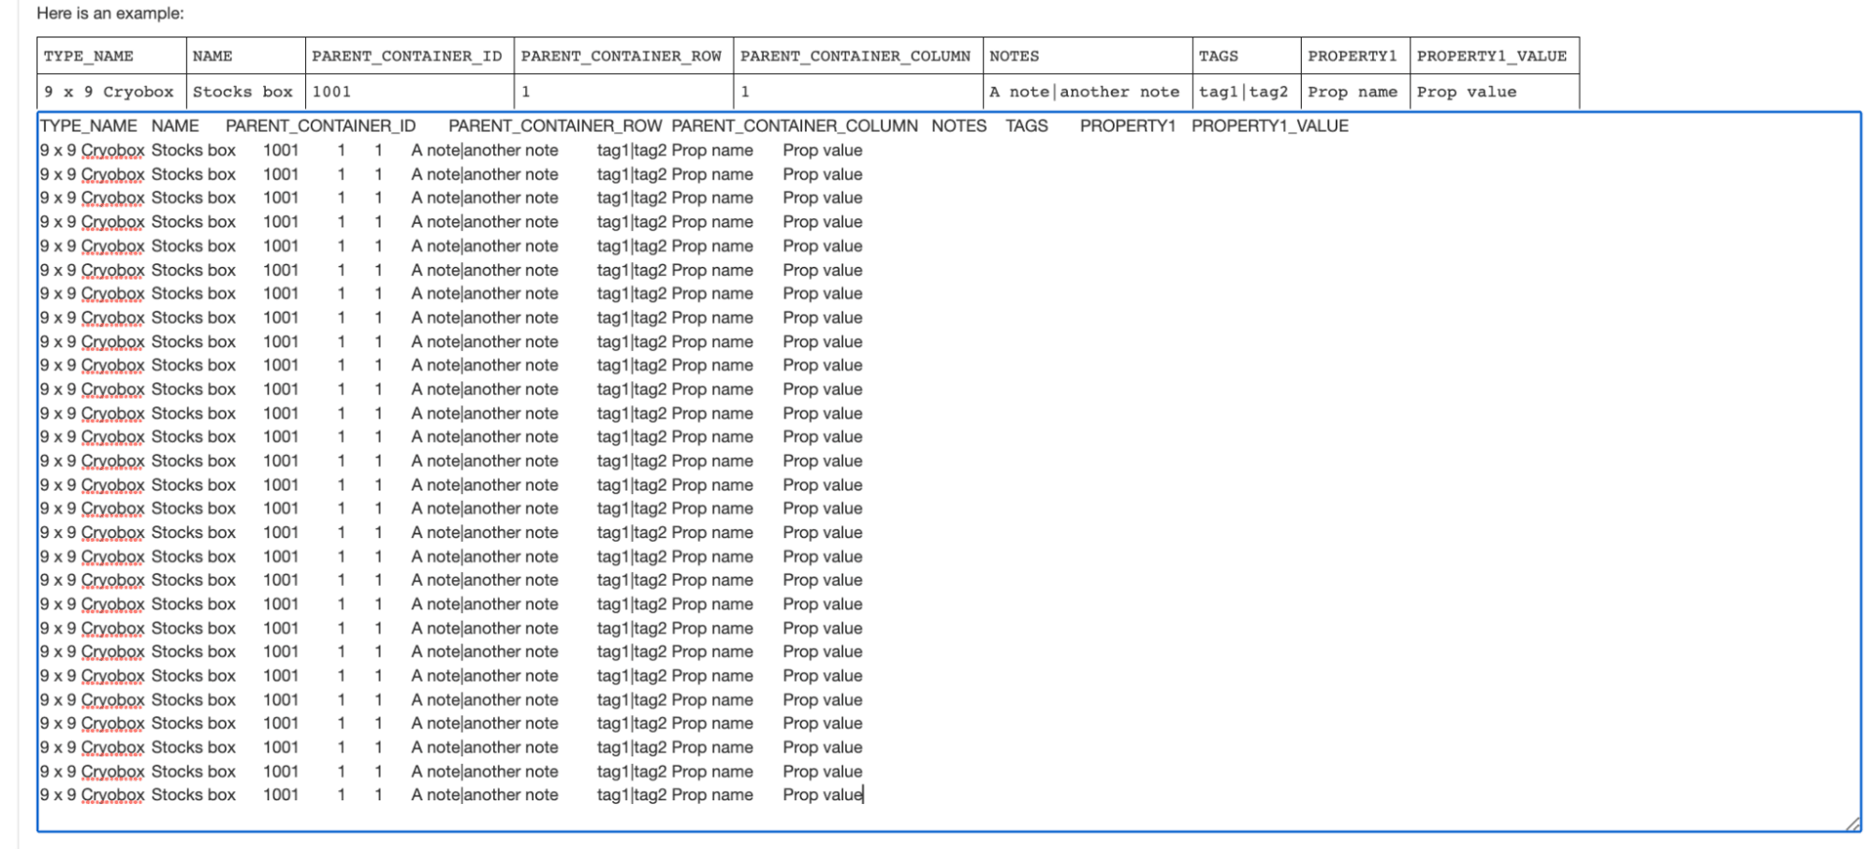Image resolution: width=1871 pixels, height=849 pixels.
Task: Click the "A note|another note" table cell
Action: click(1086, 92)
